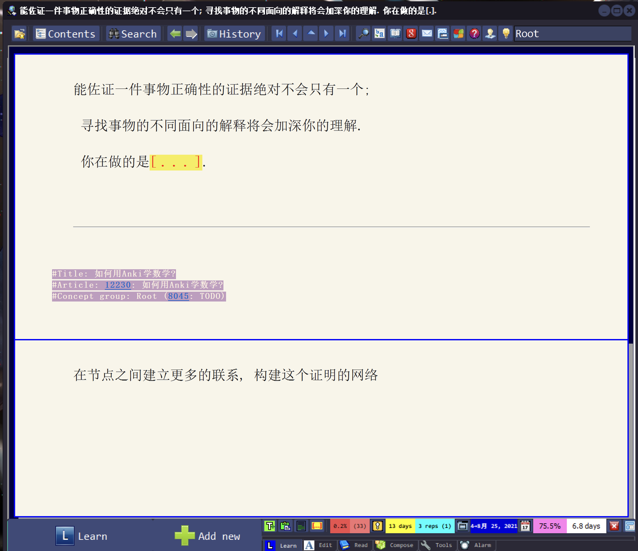
Task: Click the answer text about building connections
Action: pyautogui.click(x=226, y=375)
